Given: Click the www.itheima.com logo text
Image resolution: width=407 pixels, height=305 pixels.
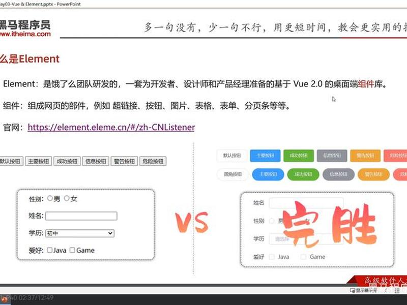Looking at the screenshot, I should click(x=25, y=34).
